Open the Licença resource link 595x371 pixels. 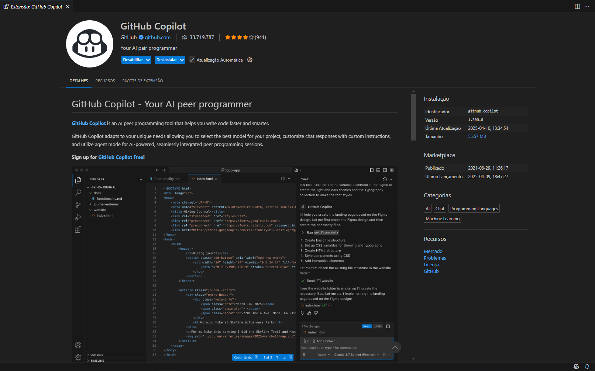click(x=431, y=265)
